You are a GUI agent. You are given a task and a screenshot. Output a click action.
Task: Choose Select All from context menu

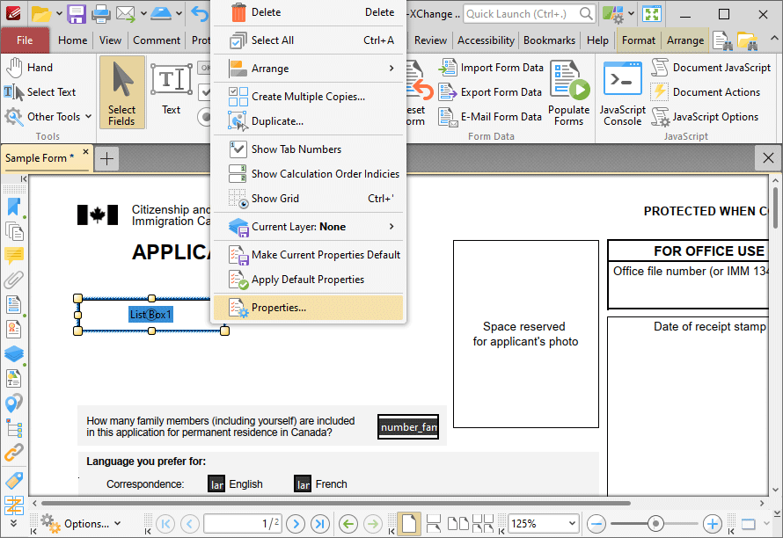pyautogui.click(x=308, y=40)
